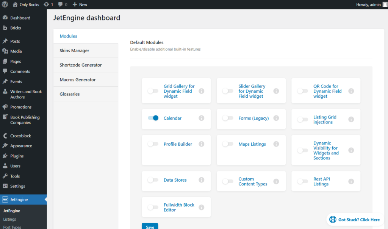Open the updates icon in admin bar

coord(46,5)
